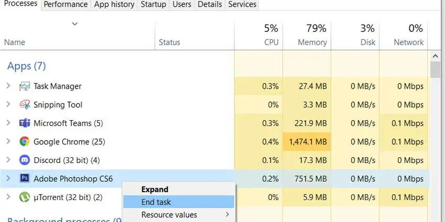
Task: Expand the Microsoft Teams process group
Action: [8, 123]
